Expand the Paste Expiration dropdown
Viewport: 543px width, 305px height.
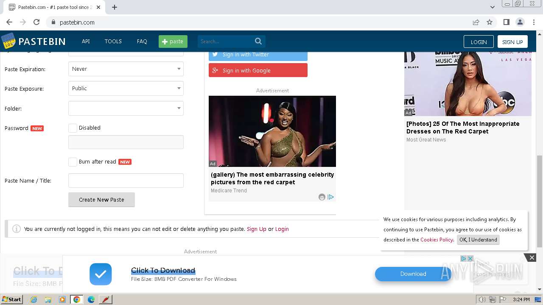(x=126, y=69)
